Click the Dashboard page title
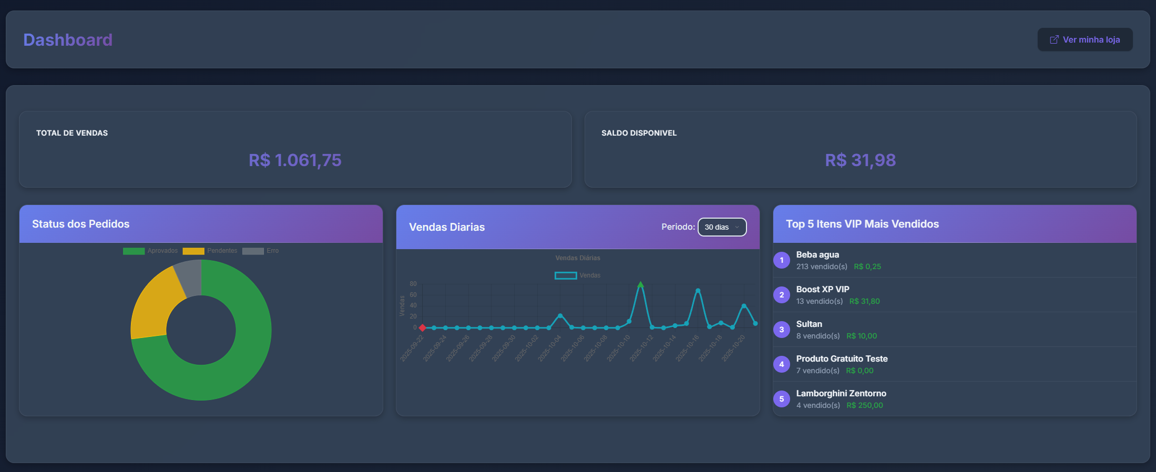This screenshot has height=472, width=1156. (x=68, y=40)
